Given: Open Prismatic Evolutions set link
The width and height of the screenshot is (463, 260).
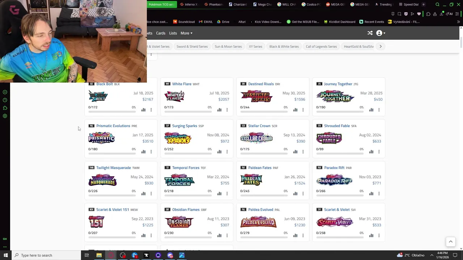Looking at the screenshot, I should (x=113, y=126).
